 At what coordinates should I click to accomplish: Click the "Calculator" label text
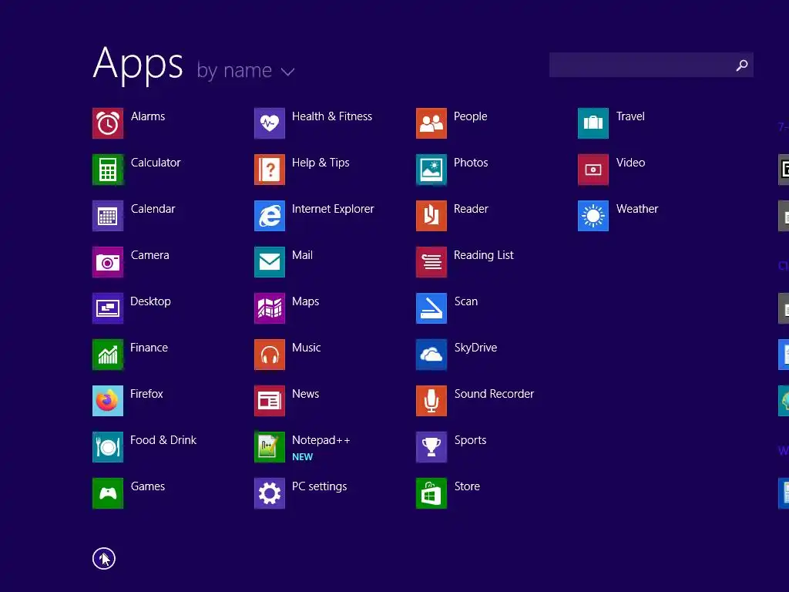click(156, 163)
